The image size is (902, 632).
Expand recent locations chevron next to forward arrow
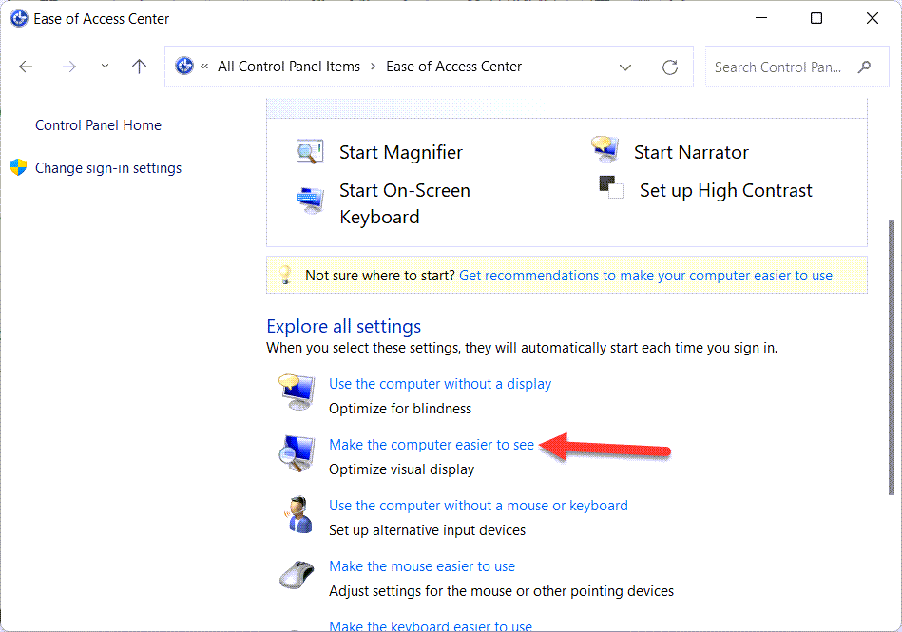coord(105,67)
